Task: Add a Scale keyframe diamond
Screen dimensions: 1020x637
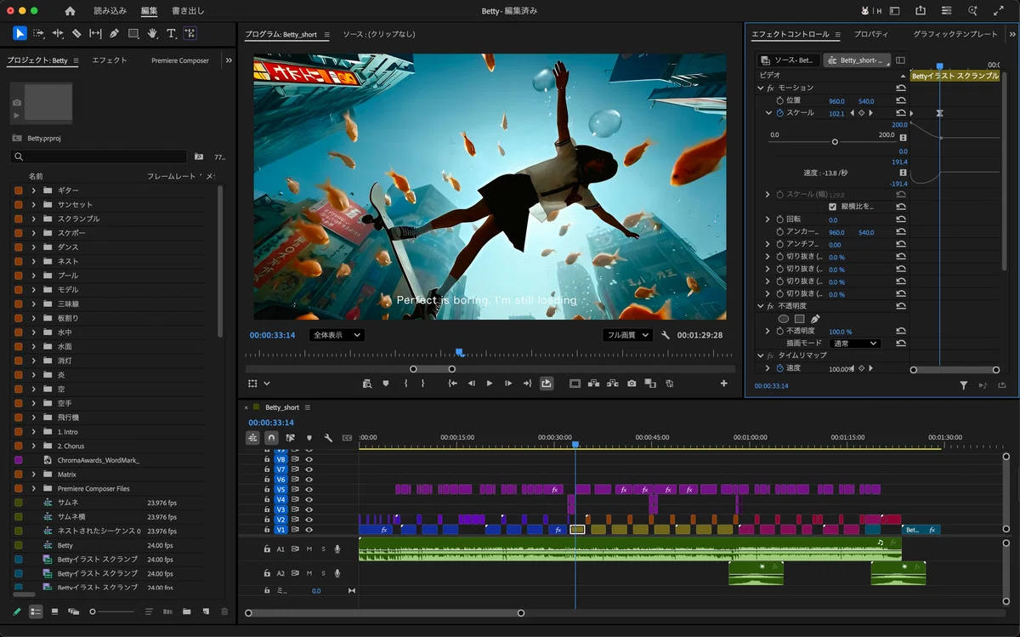Action: [x=861, y=113]
